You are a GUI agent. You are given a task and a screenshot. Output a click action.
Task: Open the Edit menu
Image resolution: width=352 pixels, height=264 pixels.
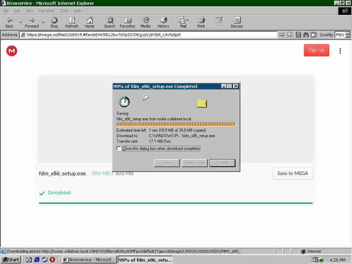(x=17, y=11)
